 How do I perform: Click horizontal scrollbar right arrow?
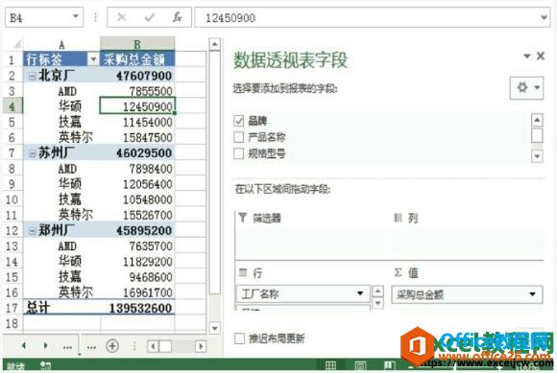(x=201, y=346)
